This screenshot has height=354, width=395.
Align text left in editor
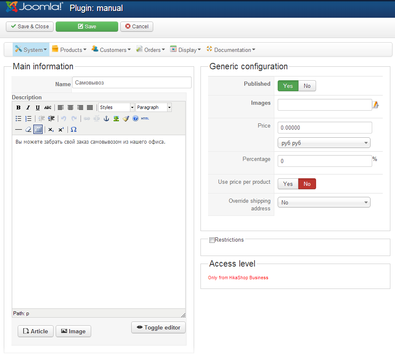pyautogui.click(x=61, y=108)
